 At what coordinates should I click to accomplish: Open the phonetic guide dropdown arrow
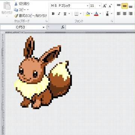point(111,13)
